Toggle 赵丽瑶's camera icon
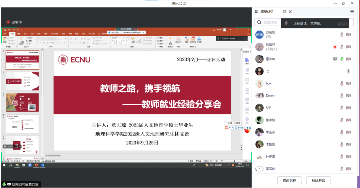 click(x=348, y=35)
